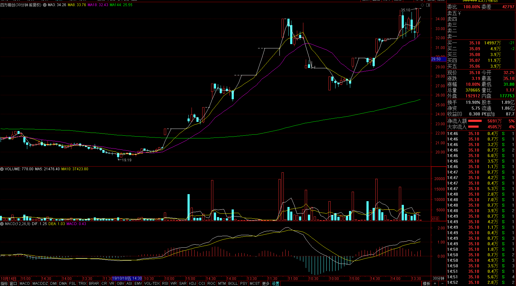Viewport: 516px width, 286px height.
Task: Switch to RSI indicator tab
Action: point(165,284)
